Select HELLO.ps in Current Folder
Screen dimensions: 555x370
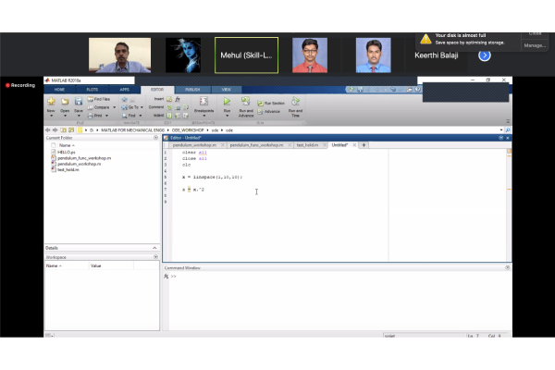[67, 152]
